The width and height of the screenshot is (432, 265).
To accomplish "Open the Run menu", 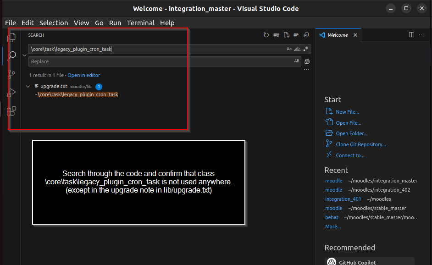I will point(115,23).
